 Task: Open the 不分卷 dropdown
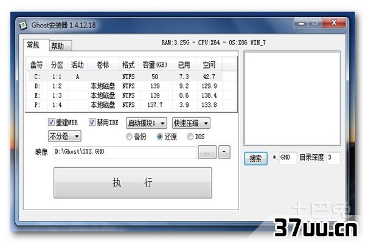coord(64,136)
